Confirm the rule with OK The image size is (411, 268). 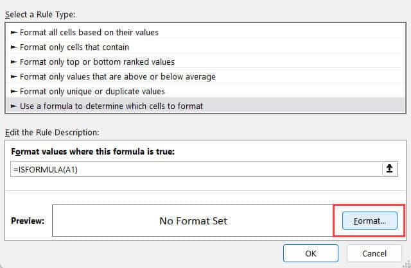[311, 253]
